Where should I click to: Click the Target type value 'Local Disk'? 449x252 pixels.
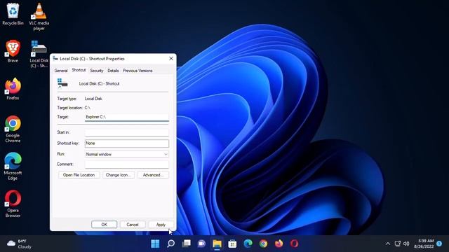click(x=93, y=99)
